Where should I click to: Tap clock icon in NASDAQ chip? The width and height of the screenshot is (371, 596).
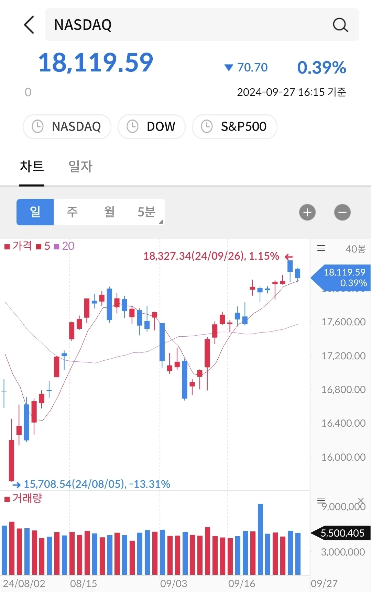pyautogui.click(x=37, y=126)
